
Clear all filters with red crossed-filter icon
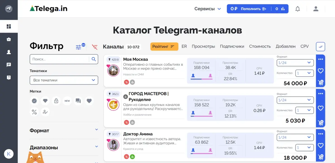pyautogui.click(x=95, y=47)
